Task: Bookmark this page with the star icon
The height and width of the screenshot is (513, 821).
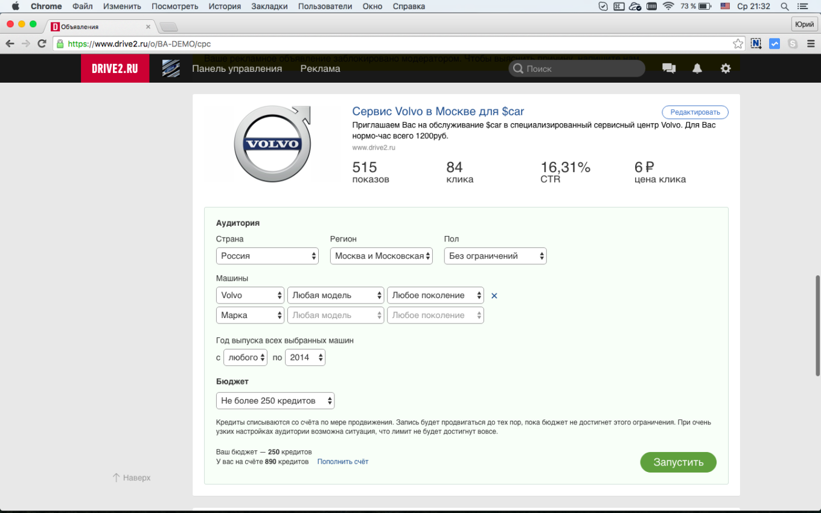Action: point(738,43)
